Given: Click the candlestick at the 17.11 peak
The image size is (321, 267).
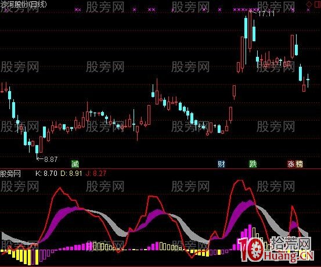Looking at the screenshot, I should pyautogui.click(x=250, y=31).
